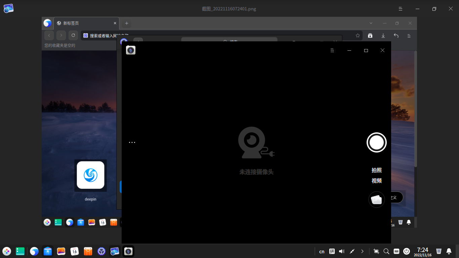Switch camera mode to 视频

376,181
